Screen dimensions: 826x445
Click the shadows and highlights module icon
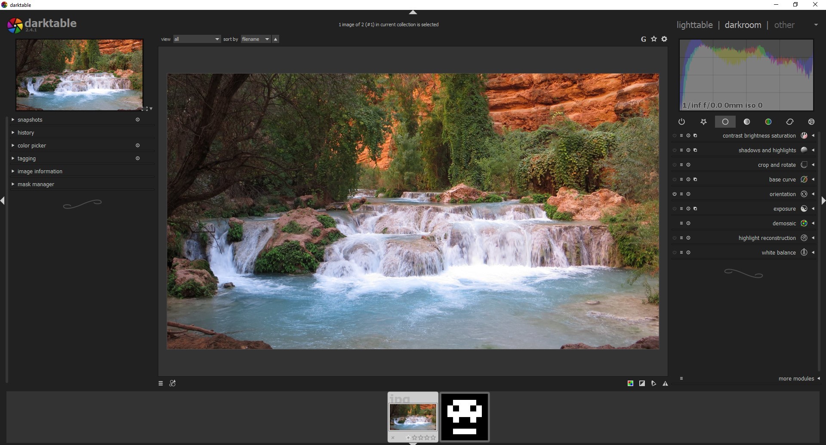pos(804,150)
